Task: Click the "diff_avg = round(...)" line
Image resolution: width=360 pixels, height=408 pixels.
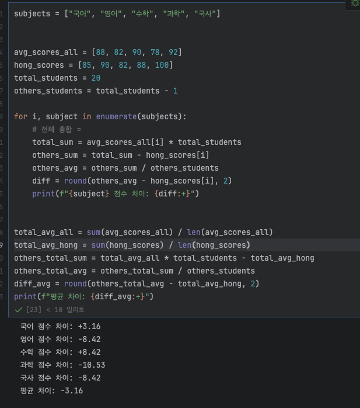Action: coord(137,283)
